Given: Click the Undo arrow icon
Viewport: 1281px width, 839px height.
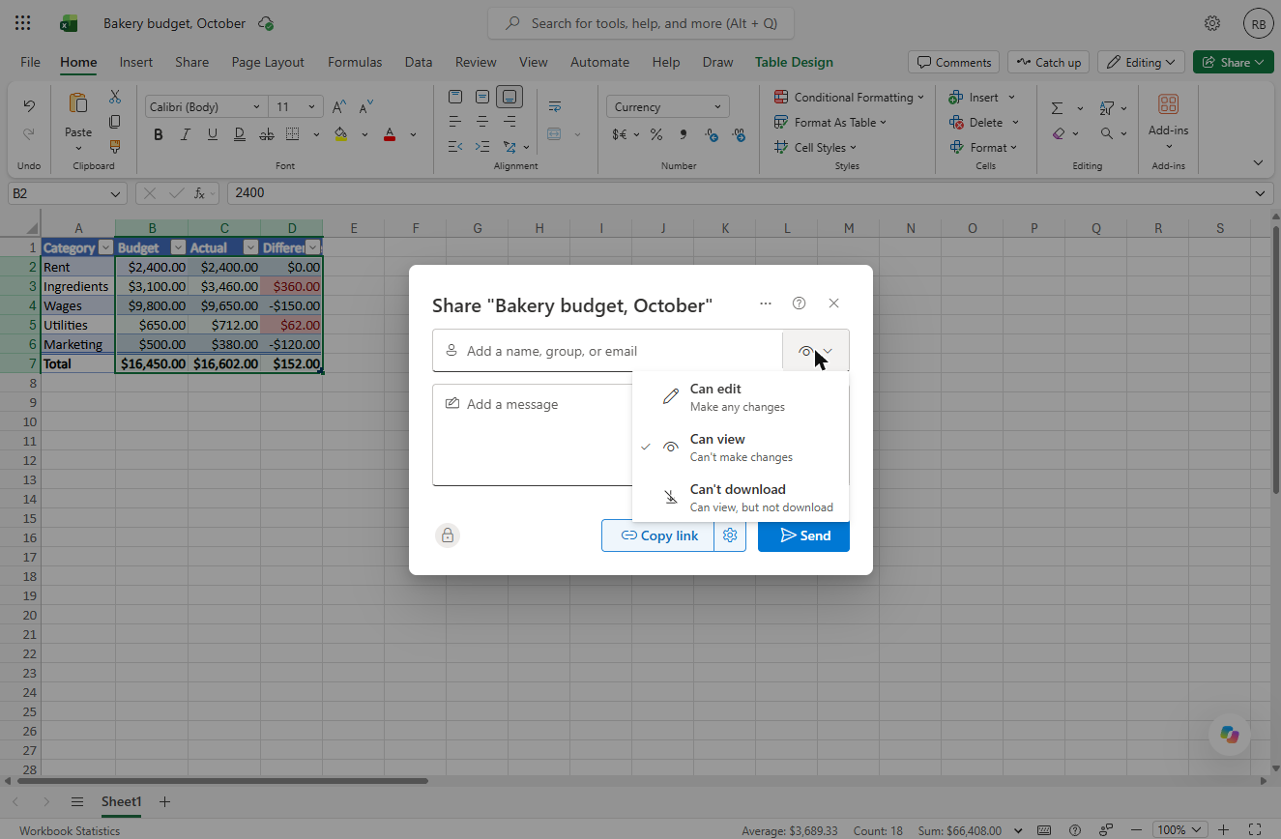Looking at the screenshot, I should [x=29, y=106].
